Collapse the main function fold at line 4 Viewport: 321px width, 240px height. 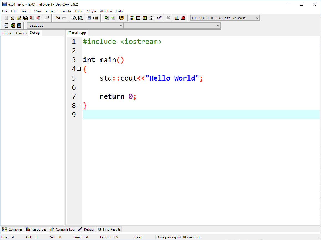79,68
